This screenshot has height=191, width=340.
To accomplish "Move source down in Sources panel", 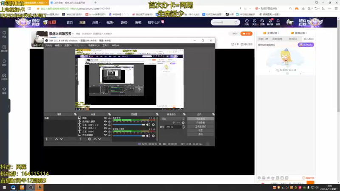I will coord(99,139).
